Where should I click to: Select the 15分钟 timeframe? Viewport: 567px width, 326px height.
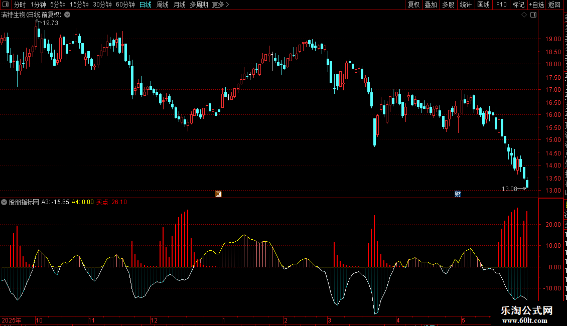(x=79, y=5)
